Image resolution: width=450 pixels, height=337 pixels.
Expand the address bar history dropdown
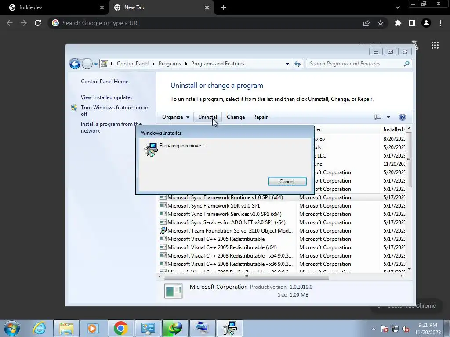287,64
